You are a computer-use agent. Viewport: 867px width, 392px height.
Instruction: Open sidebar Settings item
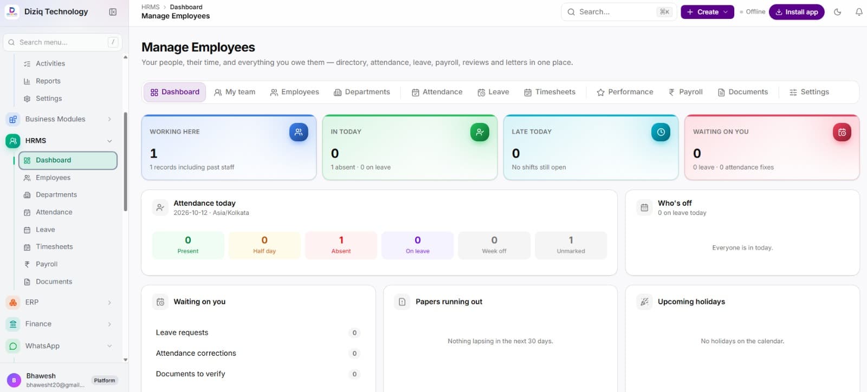point(68,99)
